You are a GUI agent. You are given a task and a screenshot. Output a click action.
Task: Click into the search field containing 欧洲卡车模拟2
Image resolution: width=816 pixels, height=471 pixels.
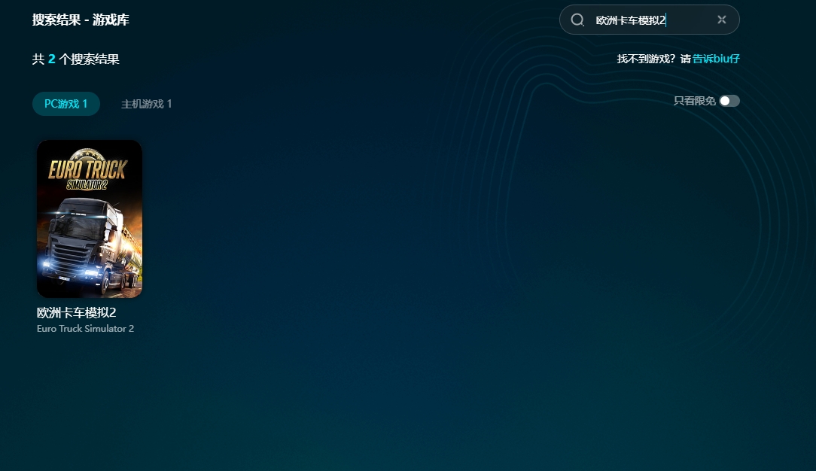[650, 20]
